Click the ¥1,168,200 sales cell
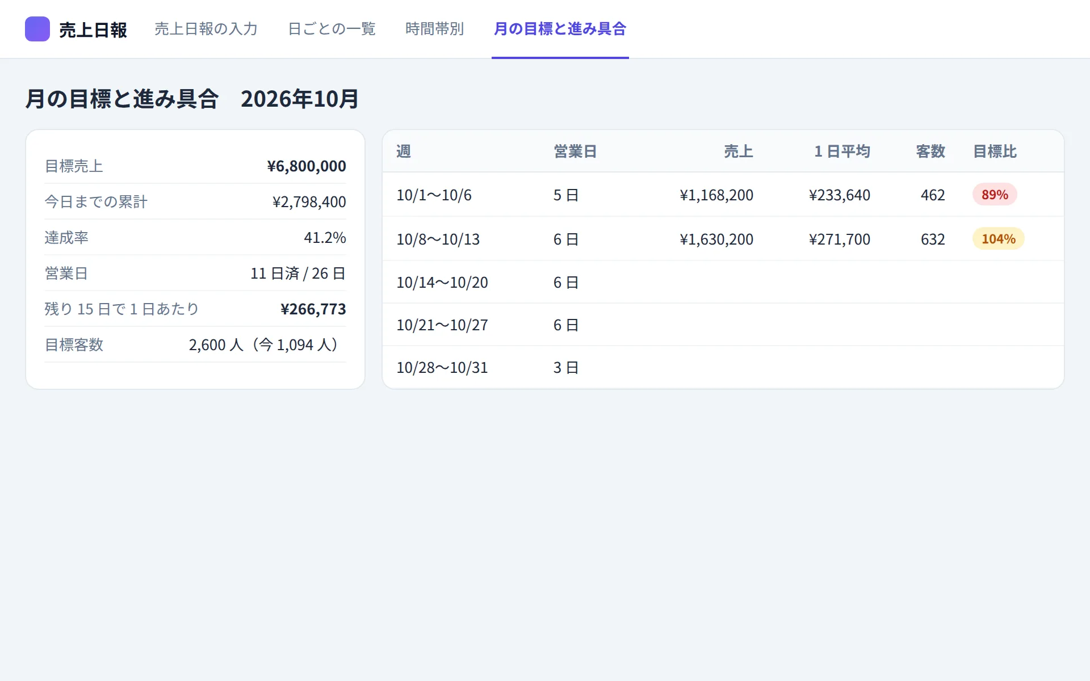The image size is (1090, 681). click(716, 195)
